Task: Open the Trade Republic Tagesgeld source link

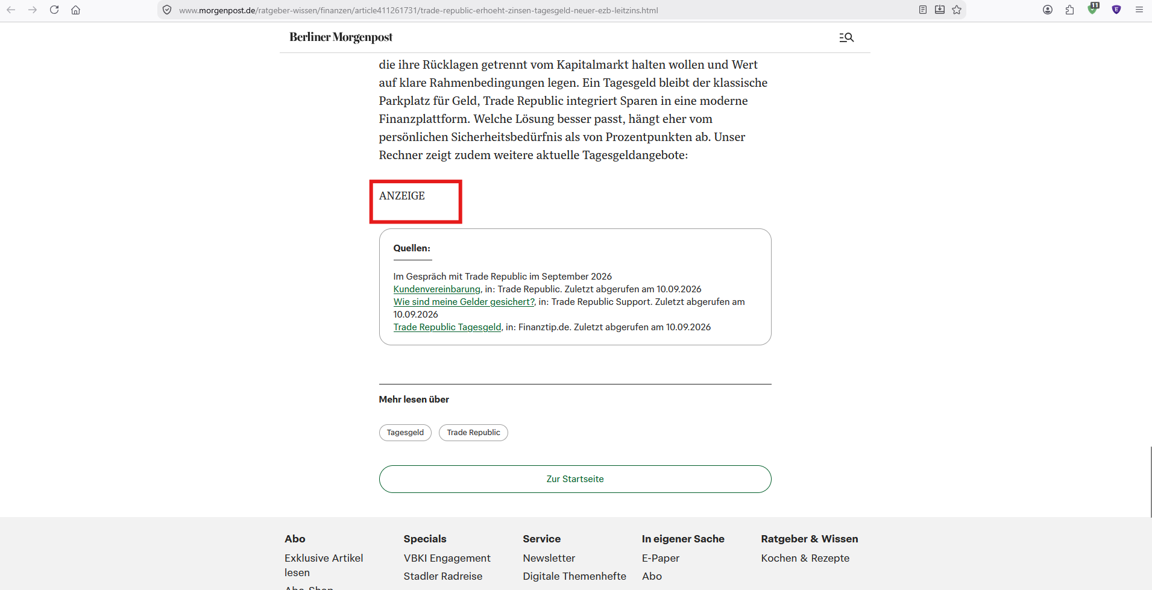Action: (x=447, y=327)
